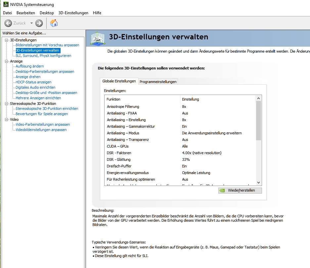This screenshot has width=310, height=268.
Task: Open Desktop-Farbeinstellungen anpassen
Action: click(45, 71)
